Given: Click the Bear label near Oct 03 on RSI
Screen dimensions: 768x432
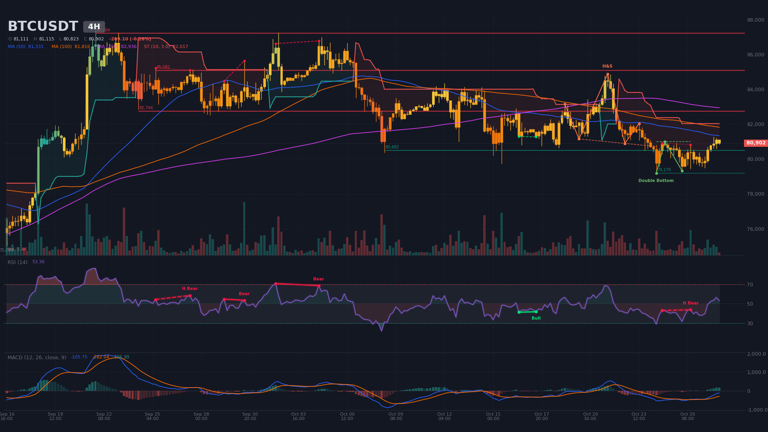Looking at the screenshot, I should [x=318, y=279].
